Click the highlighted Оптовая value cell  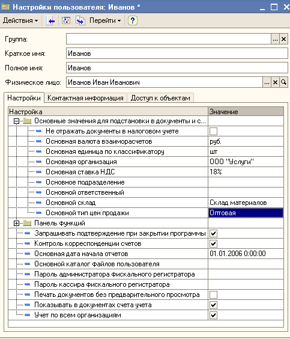pyautogui.click(x=246, y=213)
